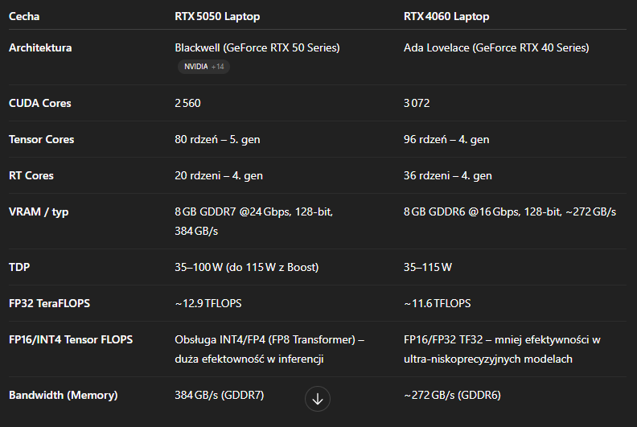Click the Bandwidth (Memory) row label
Image resolution: width=637 pixels, height=427 pixels.
(63, 395)
